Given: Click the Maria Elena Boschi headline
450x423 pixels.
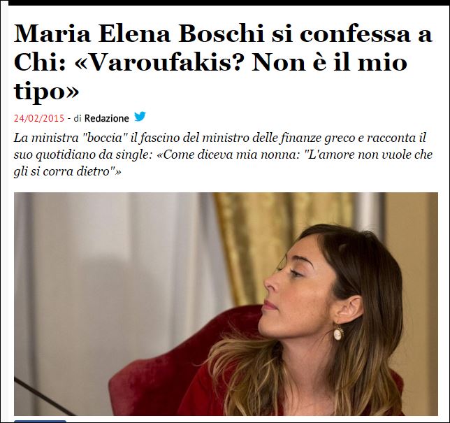Looking at the screenshot, I should 223,62.
